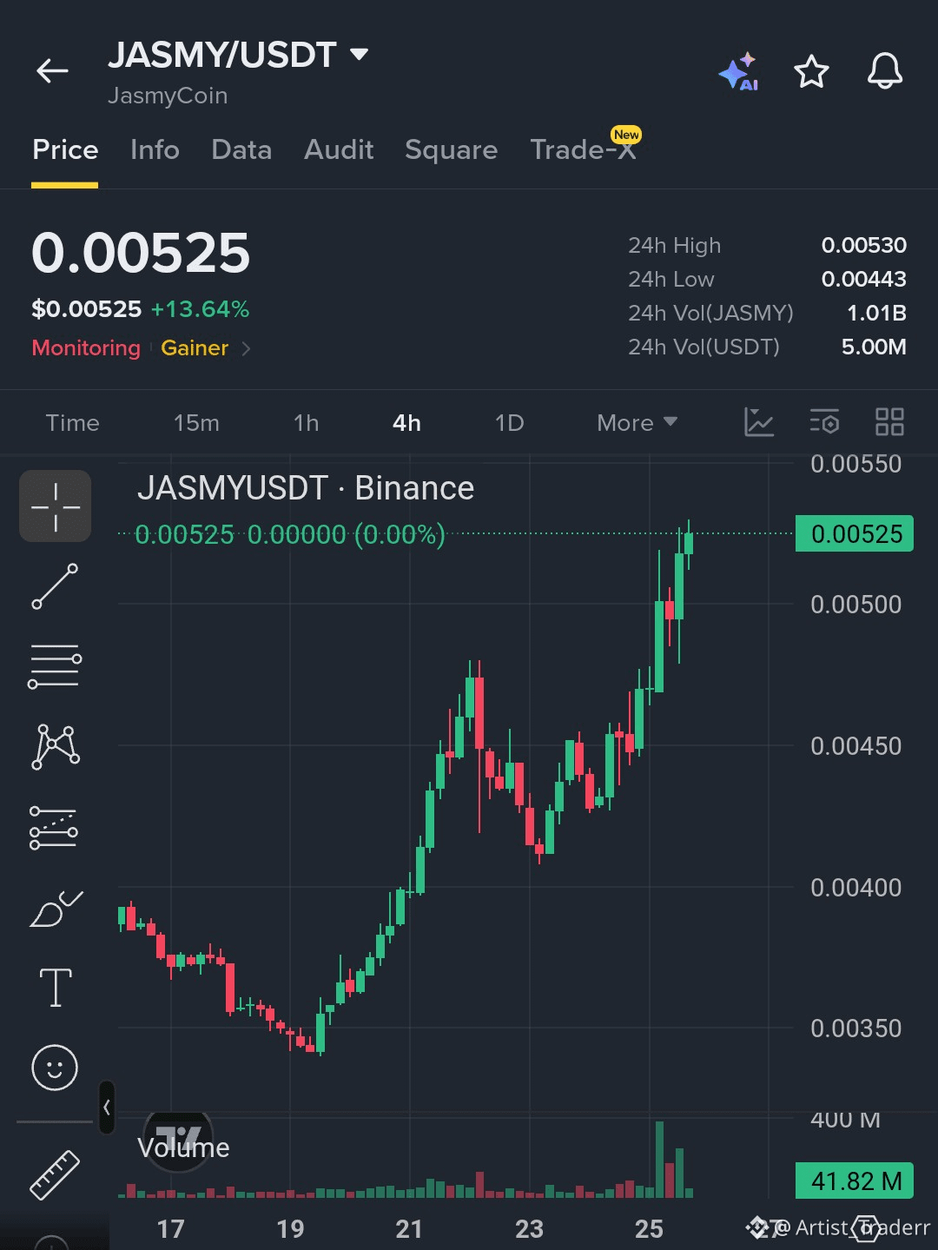Open the emoji sticker tool
The height and width of the screenshot is (1250, 938).
(55, 1068)
